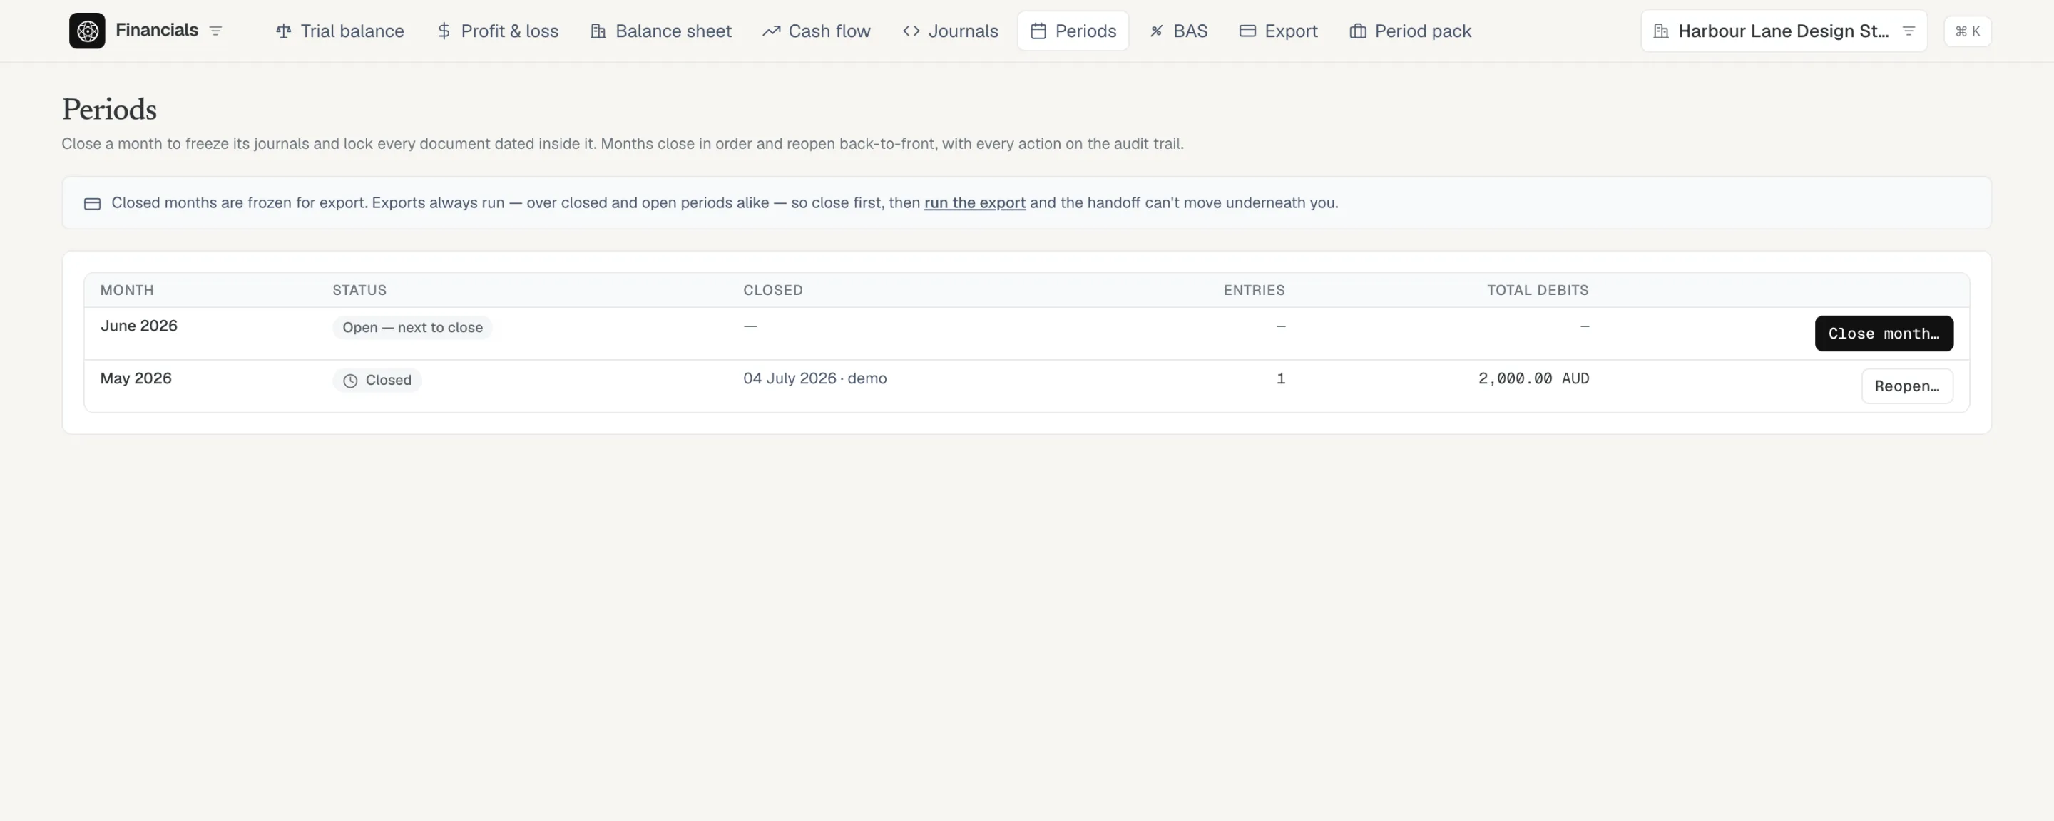Image resolution: width=2054 pixels, height=821 pixels.
Task: Click the briefcase icon beside Period pack
Action: pyautogui.click(x=1358, y=31)
